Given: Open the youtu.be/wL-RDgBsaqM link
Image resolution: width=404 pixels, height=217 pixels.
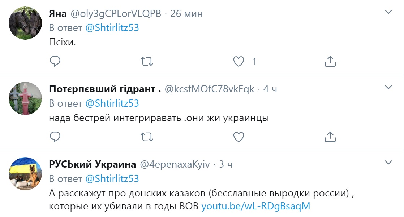Looking at the screenshot, I should point(255,207).
